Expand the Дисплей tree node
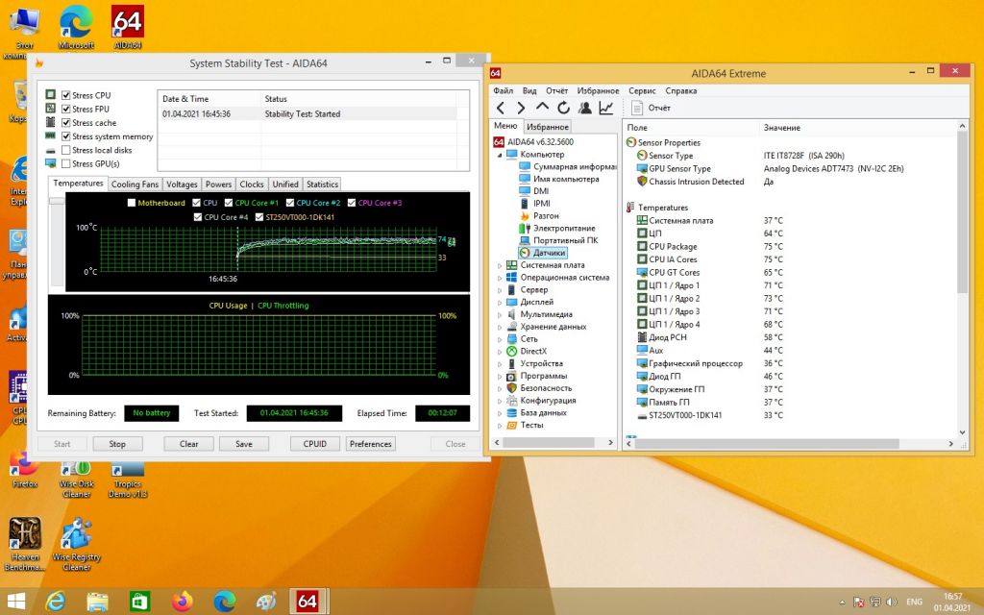 (x=500, y=303)
